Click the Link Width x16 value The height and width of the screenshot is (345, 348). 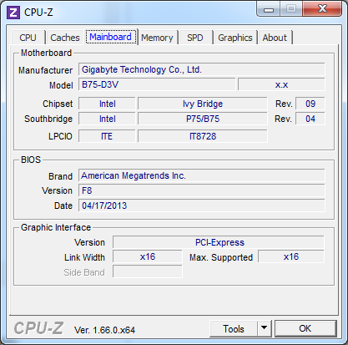click(x=148, y=256)
